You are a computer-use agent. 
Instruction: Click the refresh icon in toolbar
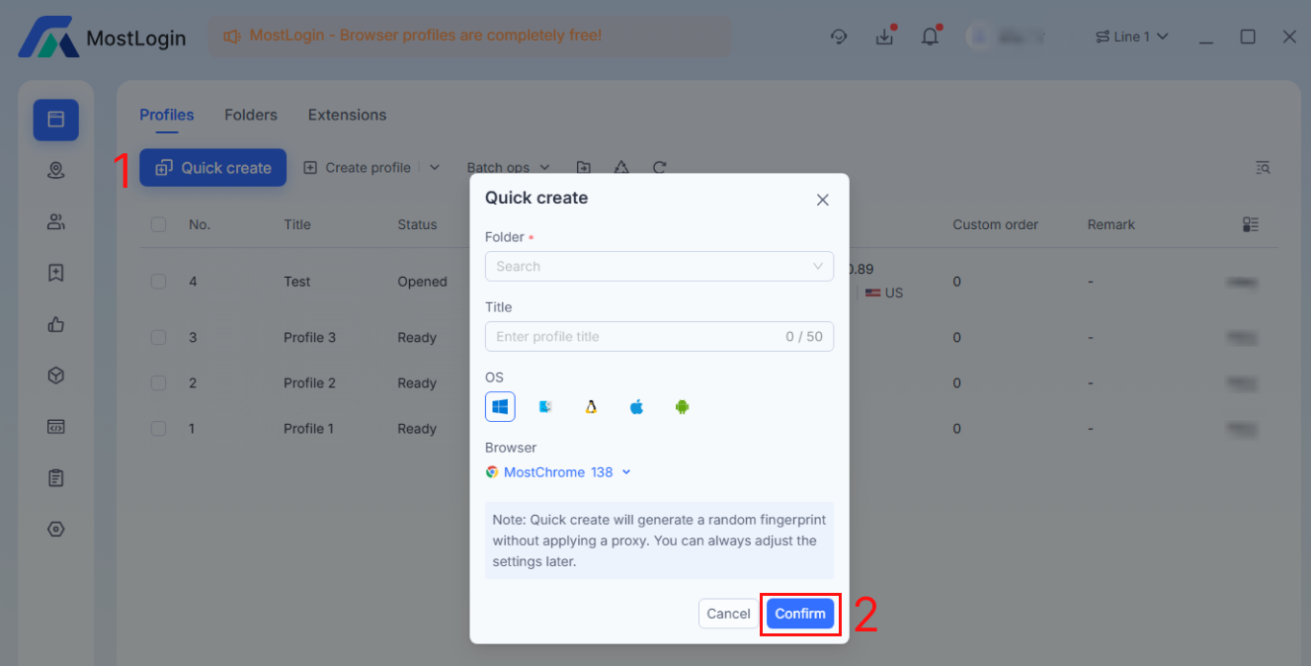point(660,168)
